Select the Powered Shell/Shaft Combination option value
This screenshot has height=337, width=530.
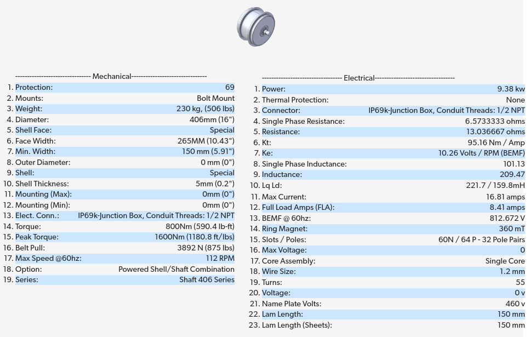click(176, 269)
